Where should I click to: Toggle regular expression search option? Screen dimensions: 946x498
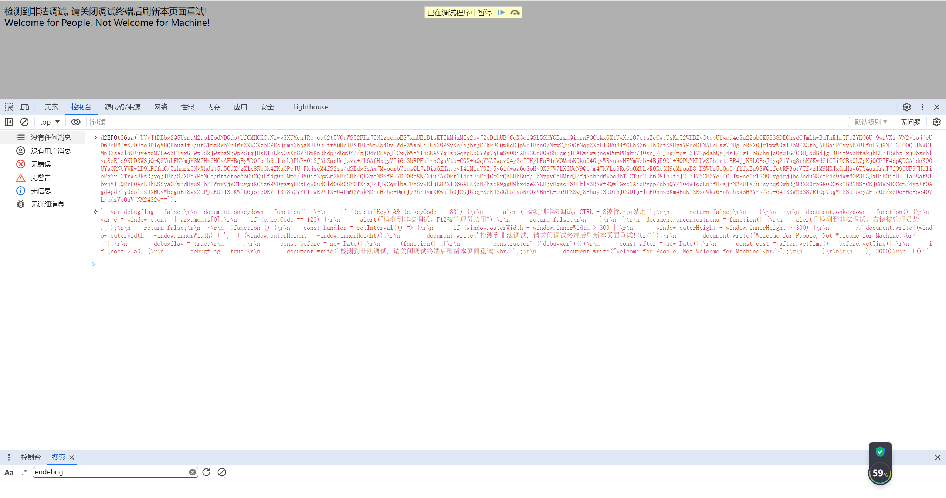(x=24, y=472)
